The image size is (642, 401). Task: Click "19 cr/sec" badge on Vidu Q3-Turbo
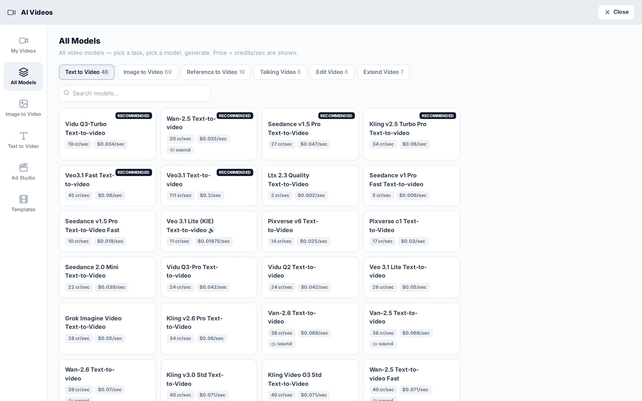(x=78, y=144)
